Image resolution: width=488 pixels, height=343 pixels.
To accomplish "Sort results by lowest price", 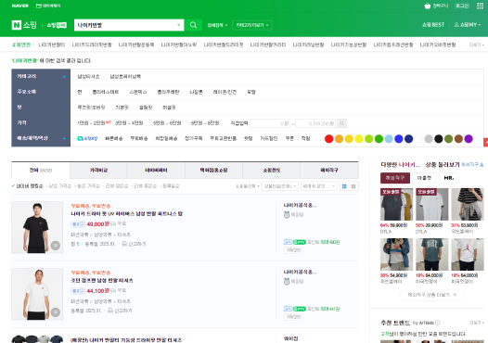I will coord(59,186).
